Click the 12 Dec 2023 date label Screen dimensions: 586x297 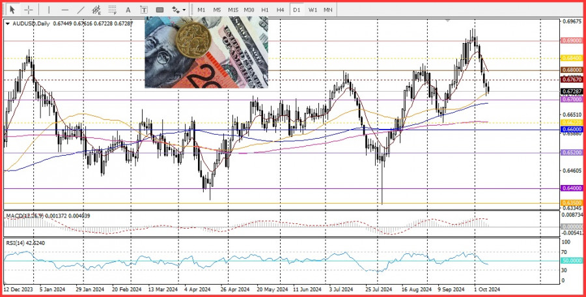click(18, 290)
